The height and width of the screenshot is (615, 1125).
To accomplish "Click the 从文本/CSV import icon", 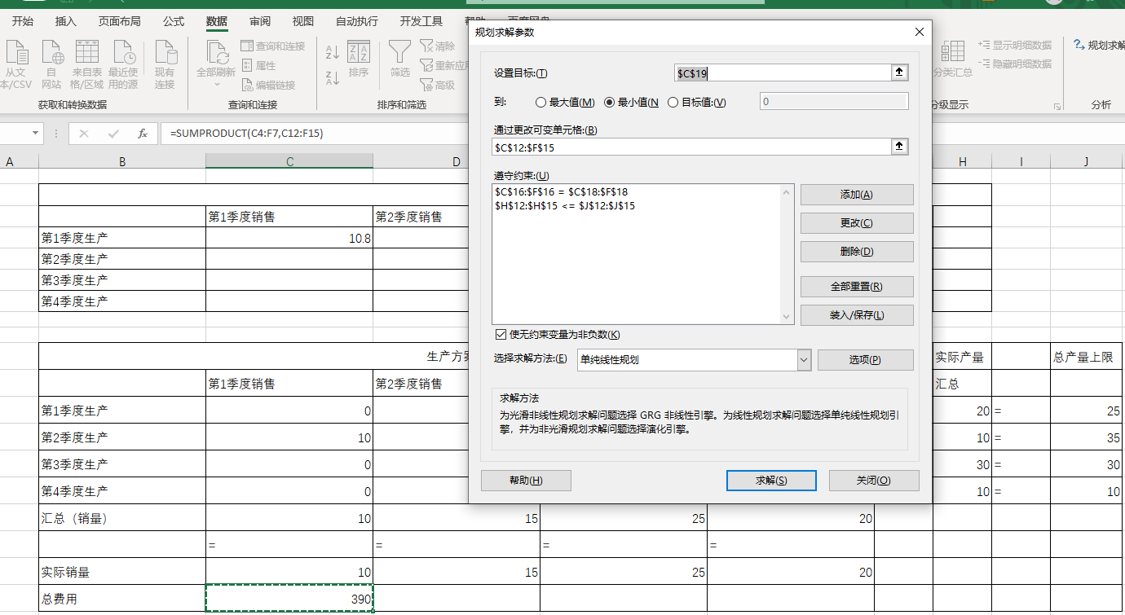I will pyautogui.click(x=16, y=54).
